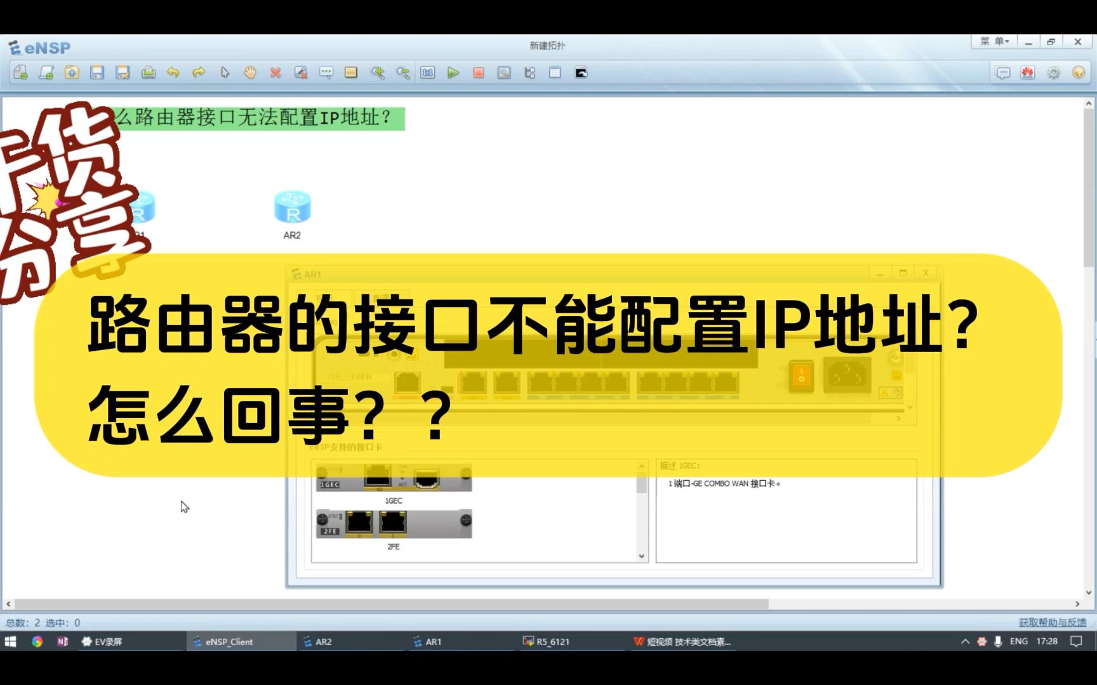Click the microphone tray icon
The width and height of the screenshot is (1097, 685).
[998, 642]
